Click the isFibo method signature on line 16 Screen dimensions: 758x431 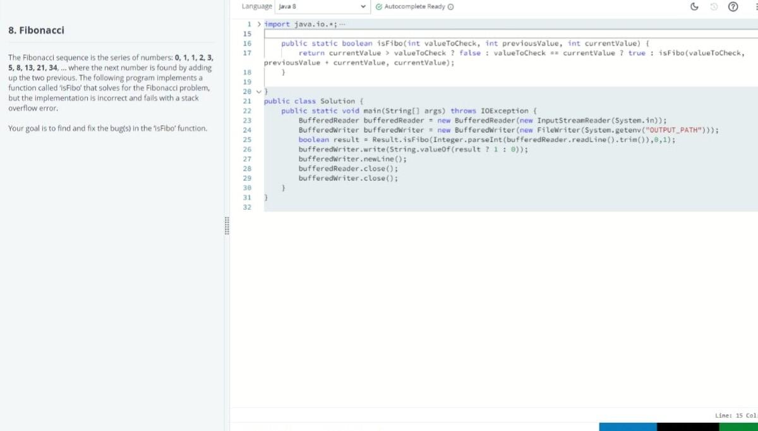(x=465, y=43)
